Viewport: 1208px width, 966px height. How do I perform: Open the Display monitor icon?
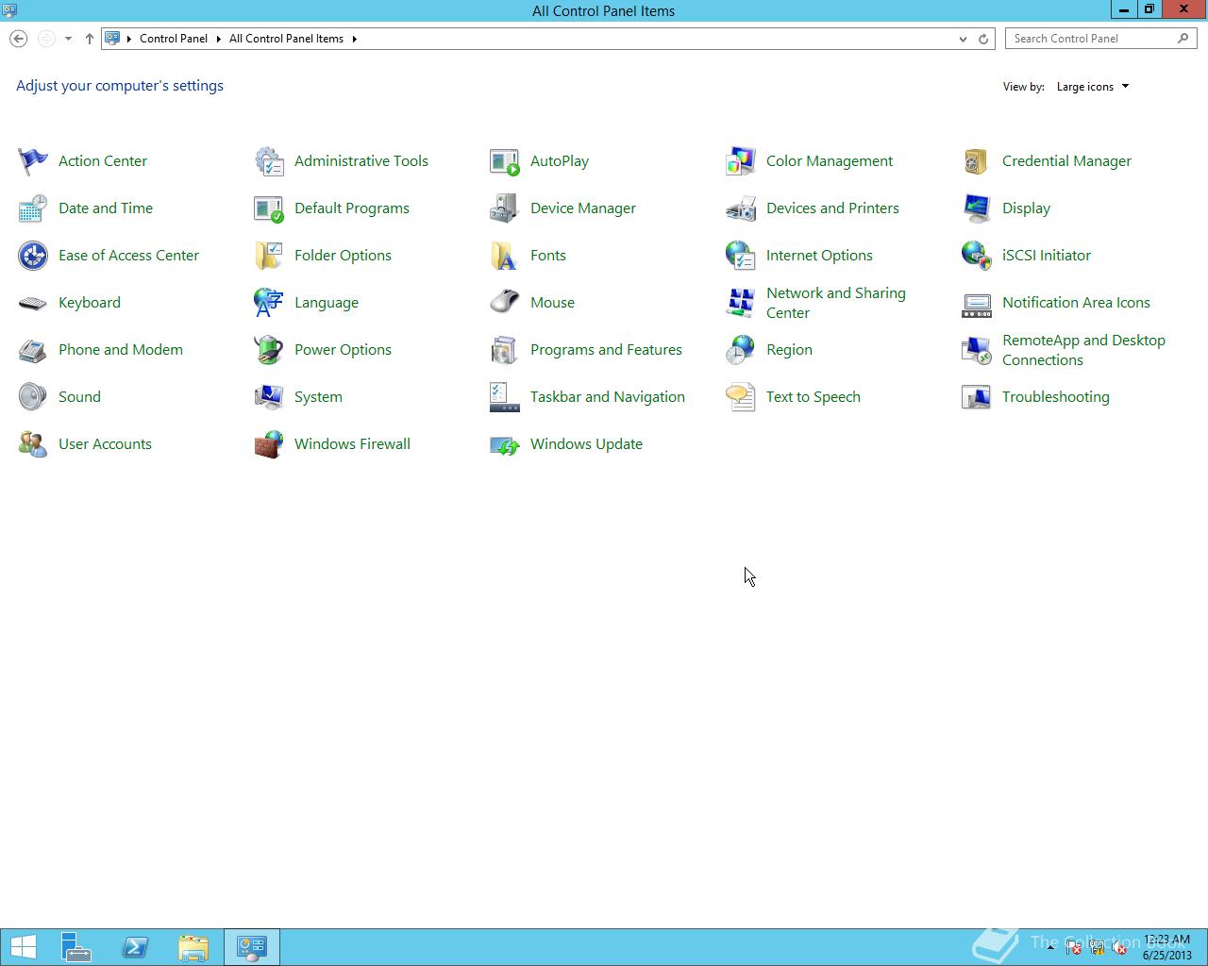tap(977, 208)
